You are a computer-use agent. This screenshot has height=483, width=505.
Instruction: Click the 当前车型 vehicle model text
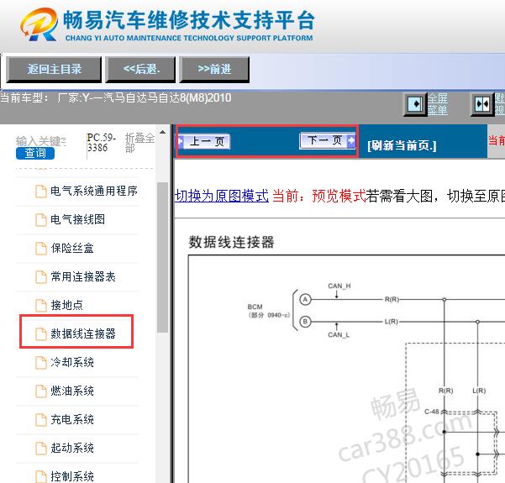pyautogui.click(x=116, y=97)
